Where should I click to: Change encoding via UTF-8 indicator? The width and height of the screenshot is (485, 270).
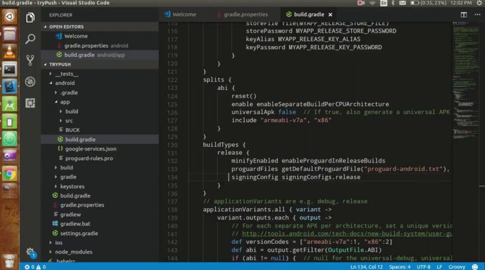point(423,267)
